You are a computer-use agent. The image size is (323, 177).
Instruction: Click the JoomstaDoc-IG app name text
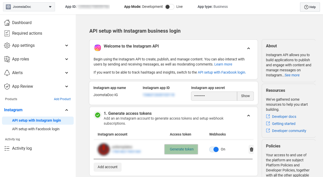coord(105,95)
